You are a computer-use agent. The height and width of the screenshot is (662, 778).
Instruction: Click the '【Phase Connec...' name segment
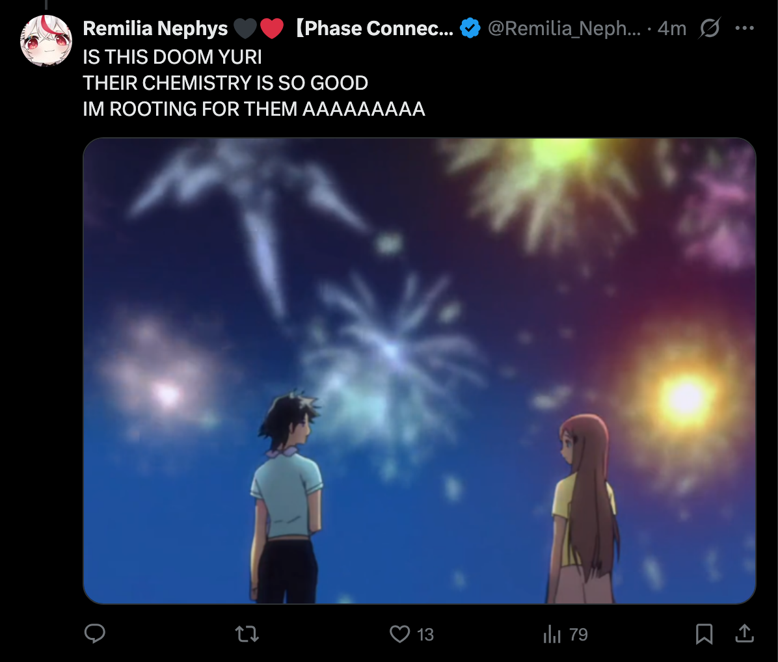click(x=373, y=28)
